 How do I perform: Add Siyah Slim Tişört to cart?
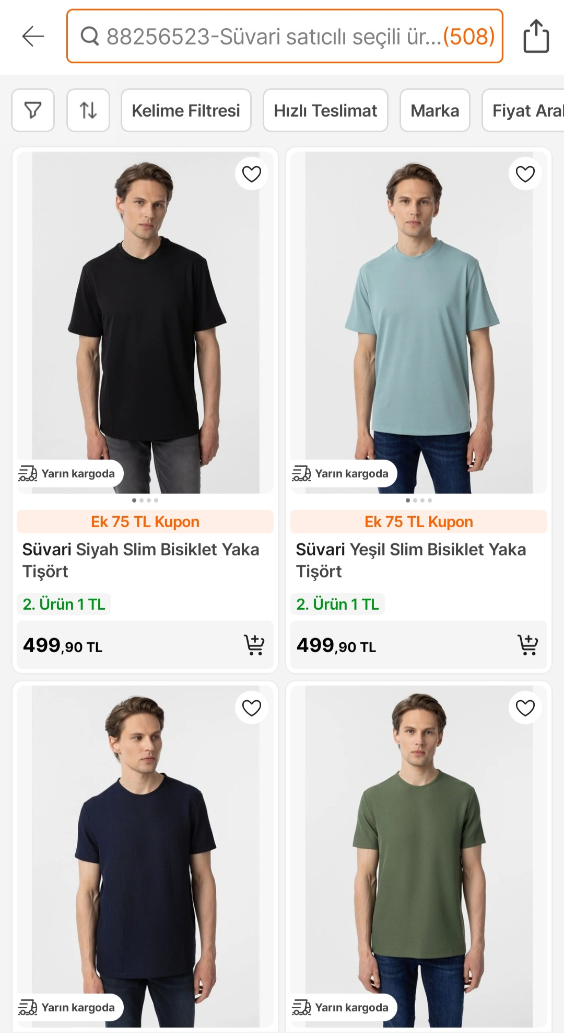[x=254, y=645]
